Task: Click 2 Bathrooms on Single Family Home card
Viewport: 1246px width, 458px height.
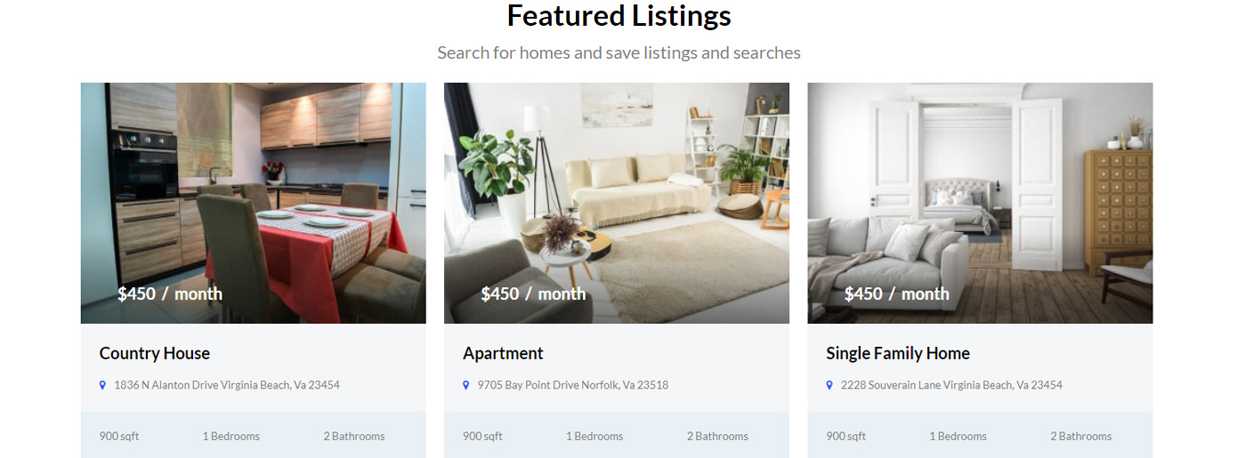Action: pos(1080,436)
